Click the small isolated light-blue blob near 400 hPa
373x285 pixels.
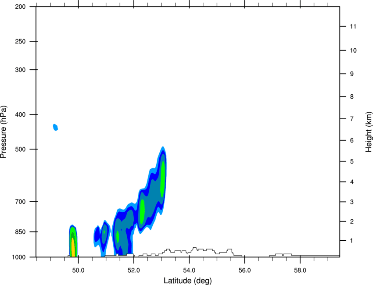pyautogui.click(x=55, y=127)
